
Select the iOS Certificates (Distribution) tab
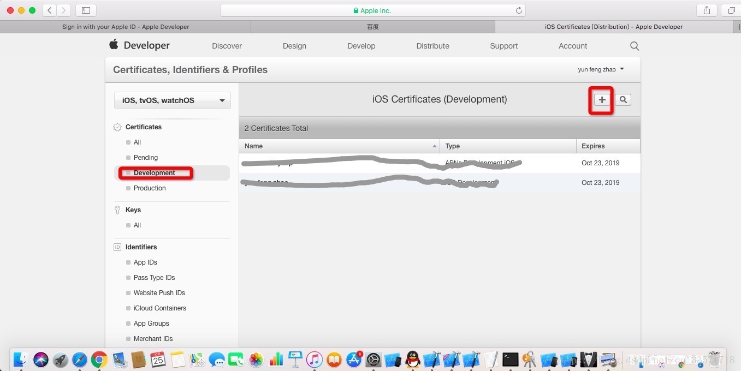click(x=614, y=27)
